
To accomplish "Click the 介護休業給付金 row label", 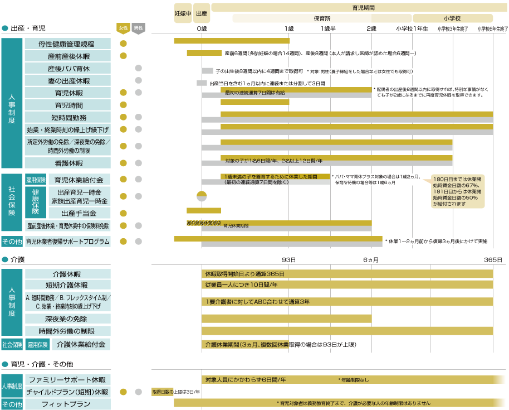I will coord(81,344).
